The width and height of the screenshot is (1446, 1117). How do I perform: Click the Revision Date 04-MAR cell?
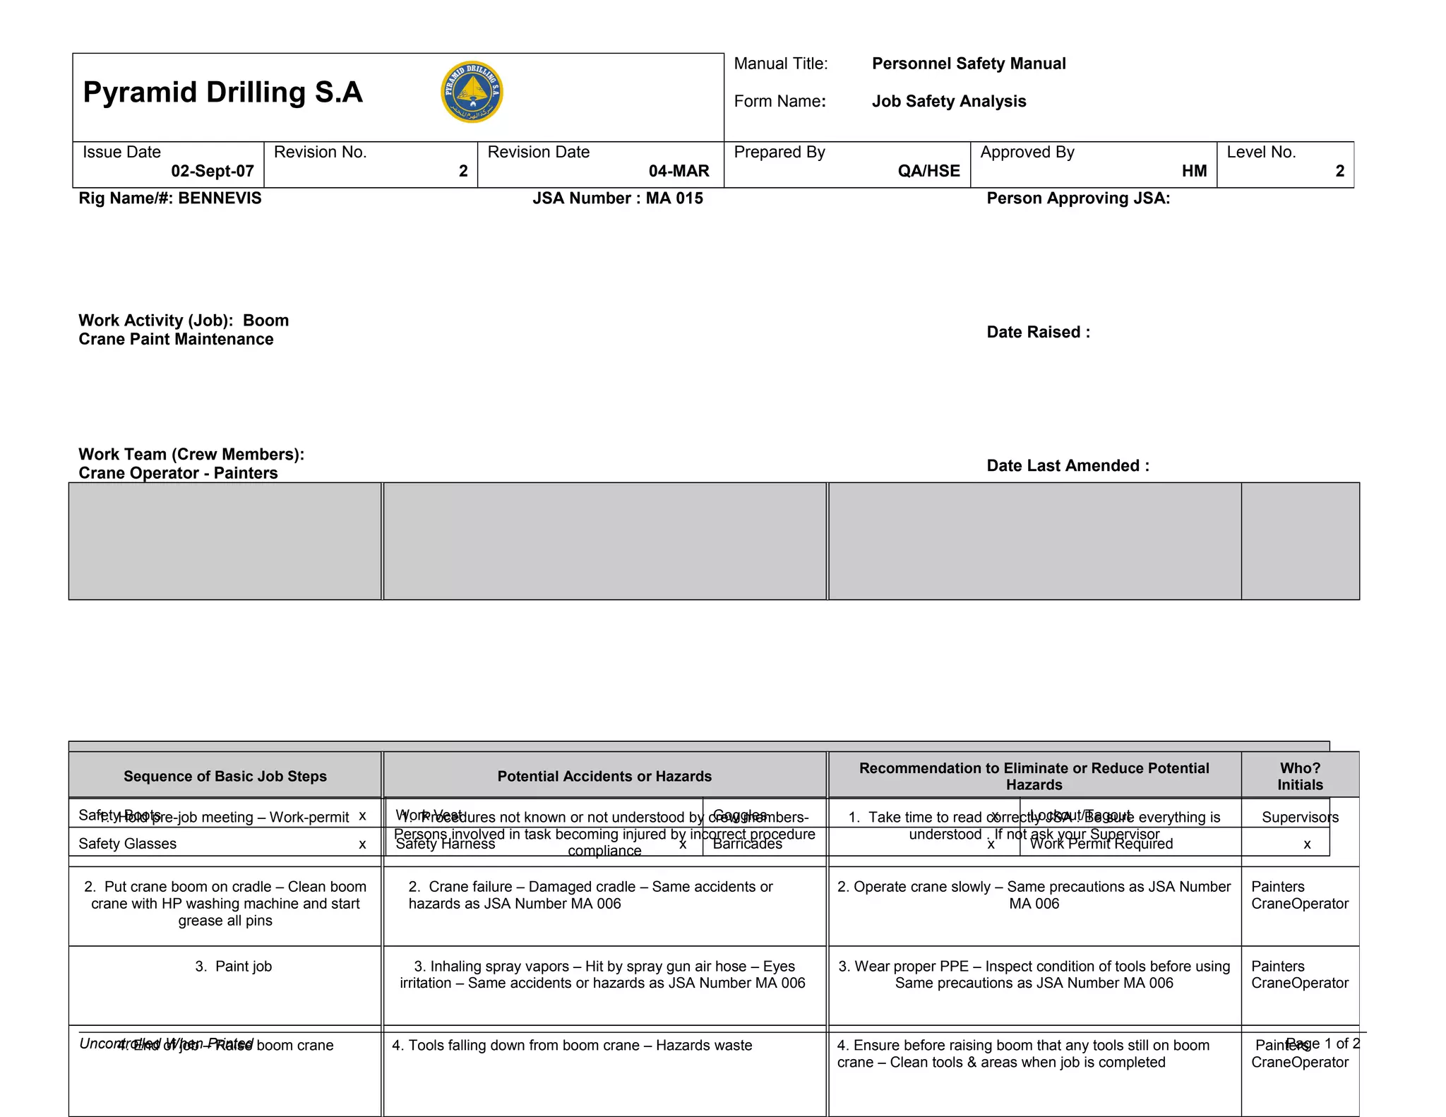click(600, 164)
